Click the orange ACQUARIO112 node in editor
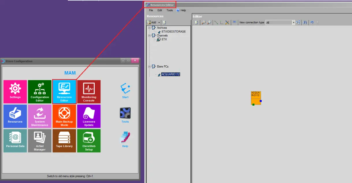 click(256, 98)
